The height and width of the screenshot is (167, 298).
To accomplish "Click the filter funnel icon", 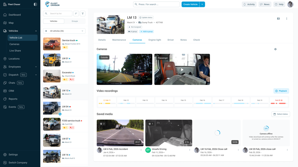I will click(x=82, y=14).
